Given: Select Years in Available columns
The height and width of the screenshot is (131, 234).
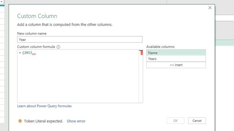Looking at the screenshot, I should tap(176, 59).
